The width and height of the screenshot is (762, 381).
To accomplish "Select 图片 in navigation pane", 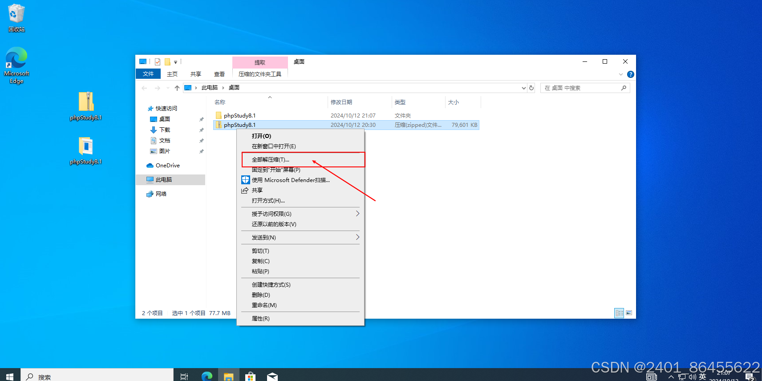I will click(x=165, y=151).
